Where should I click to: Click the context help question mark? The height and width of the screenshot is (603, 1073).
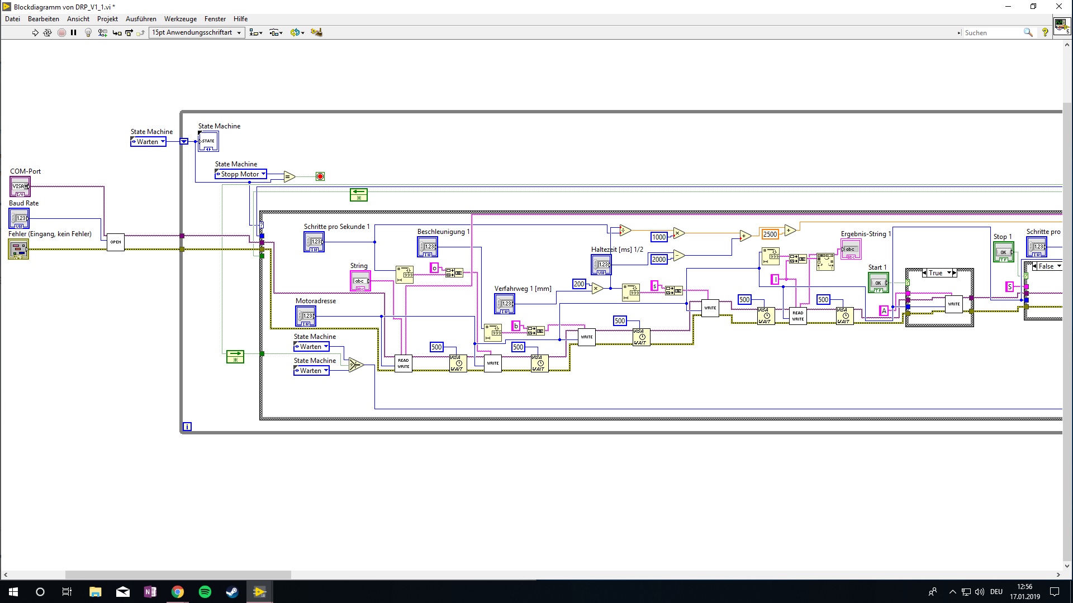tap(1045, 33)
